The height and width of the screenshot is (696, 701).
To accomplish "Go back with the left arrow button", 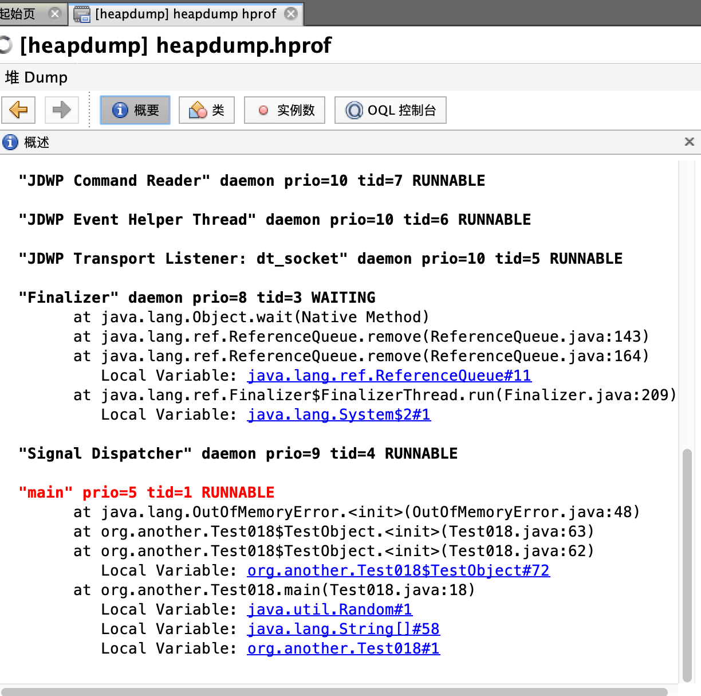I will coord(18,110).
